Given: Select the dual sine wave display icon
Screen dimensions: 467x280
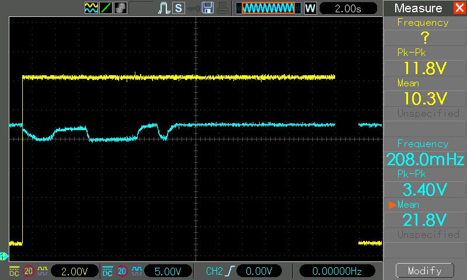Looking at the screenshot, I should click(91, 8).
